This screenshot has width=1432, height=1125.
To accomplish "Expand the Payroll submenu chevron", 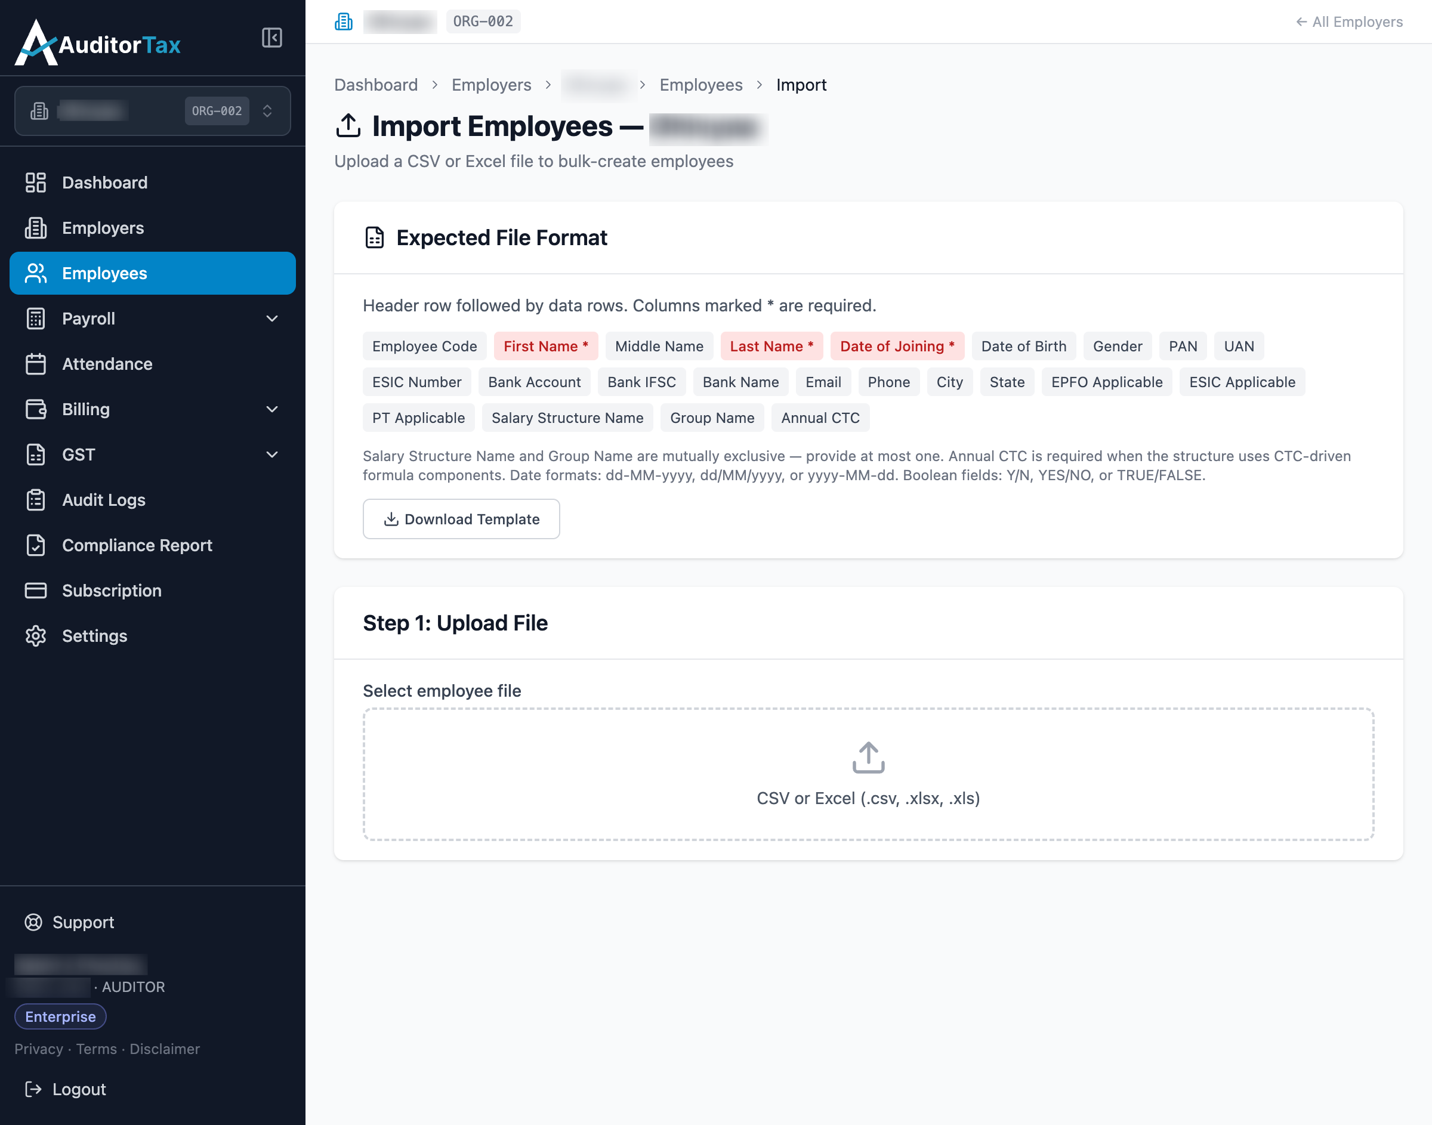I will [272, 319].
